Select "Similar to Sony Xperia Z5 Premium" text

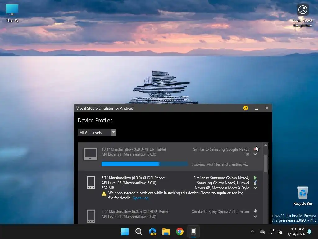[x=220, y=212]
